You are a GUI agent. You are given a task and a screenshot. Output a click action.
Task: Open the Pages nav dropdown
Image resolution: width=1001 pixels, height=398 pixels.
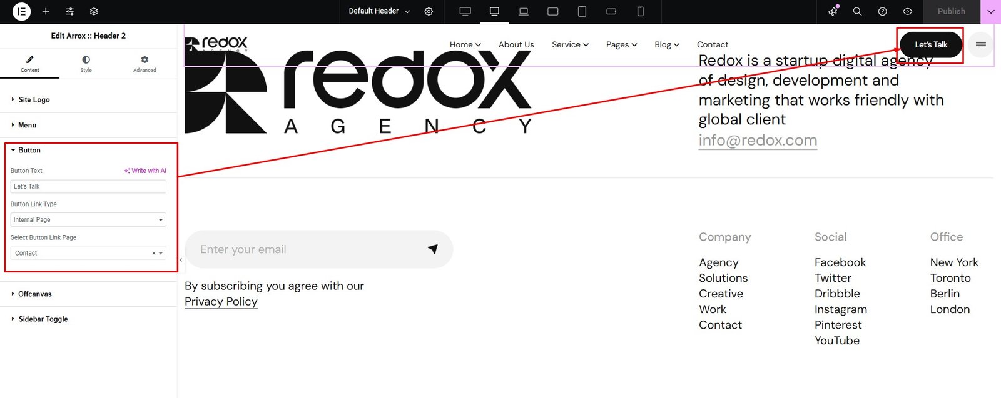click(x=621, y=44)
